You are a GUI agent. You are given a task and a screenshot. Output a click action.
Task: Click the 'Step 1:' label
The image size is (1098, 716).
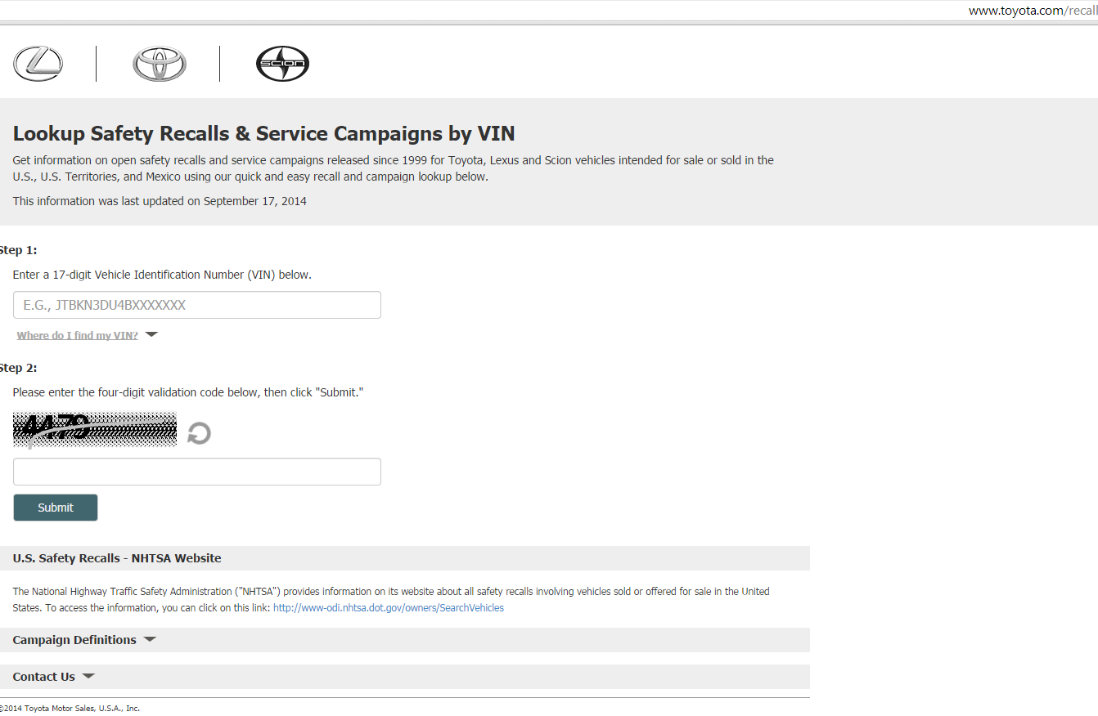pyautogui.click(x=19, y=250)
